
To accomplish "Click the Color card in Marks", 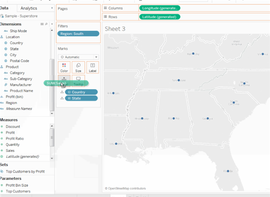I will point(64,67).
